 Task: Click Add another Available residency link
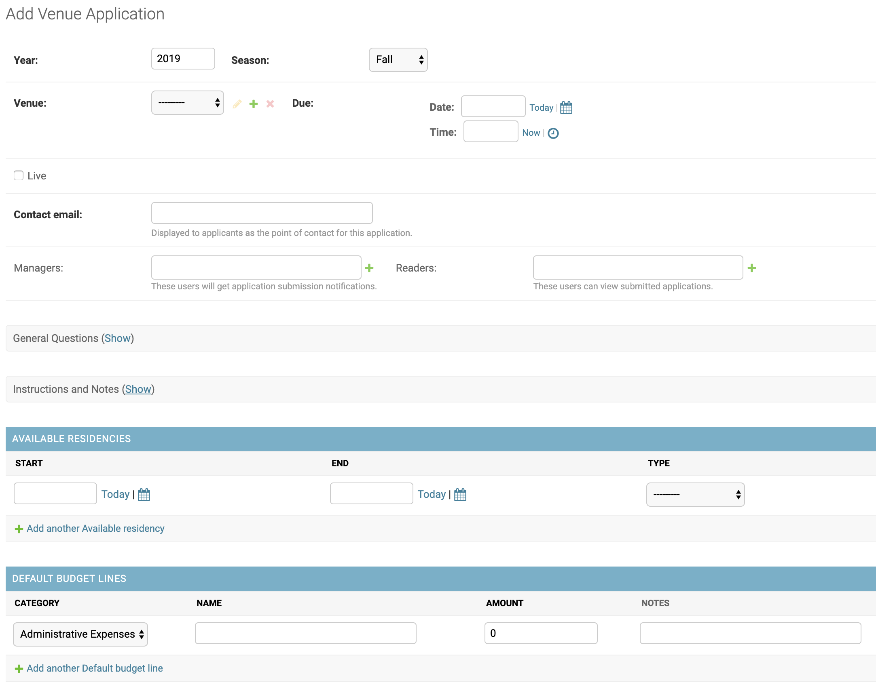click(95, 529)
